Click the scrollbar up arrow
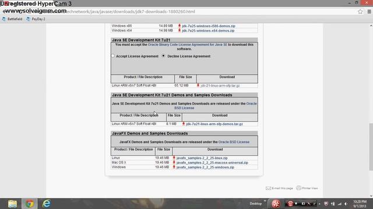This screenshot has width=373, height=209. pos(371,26)
